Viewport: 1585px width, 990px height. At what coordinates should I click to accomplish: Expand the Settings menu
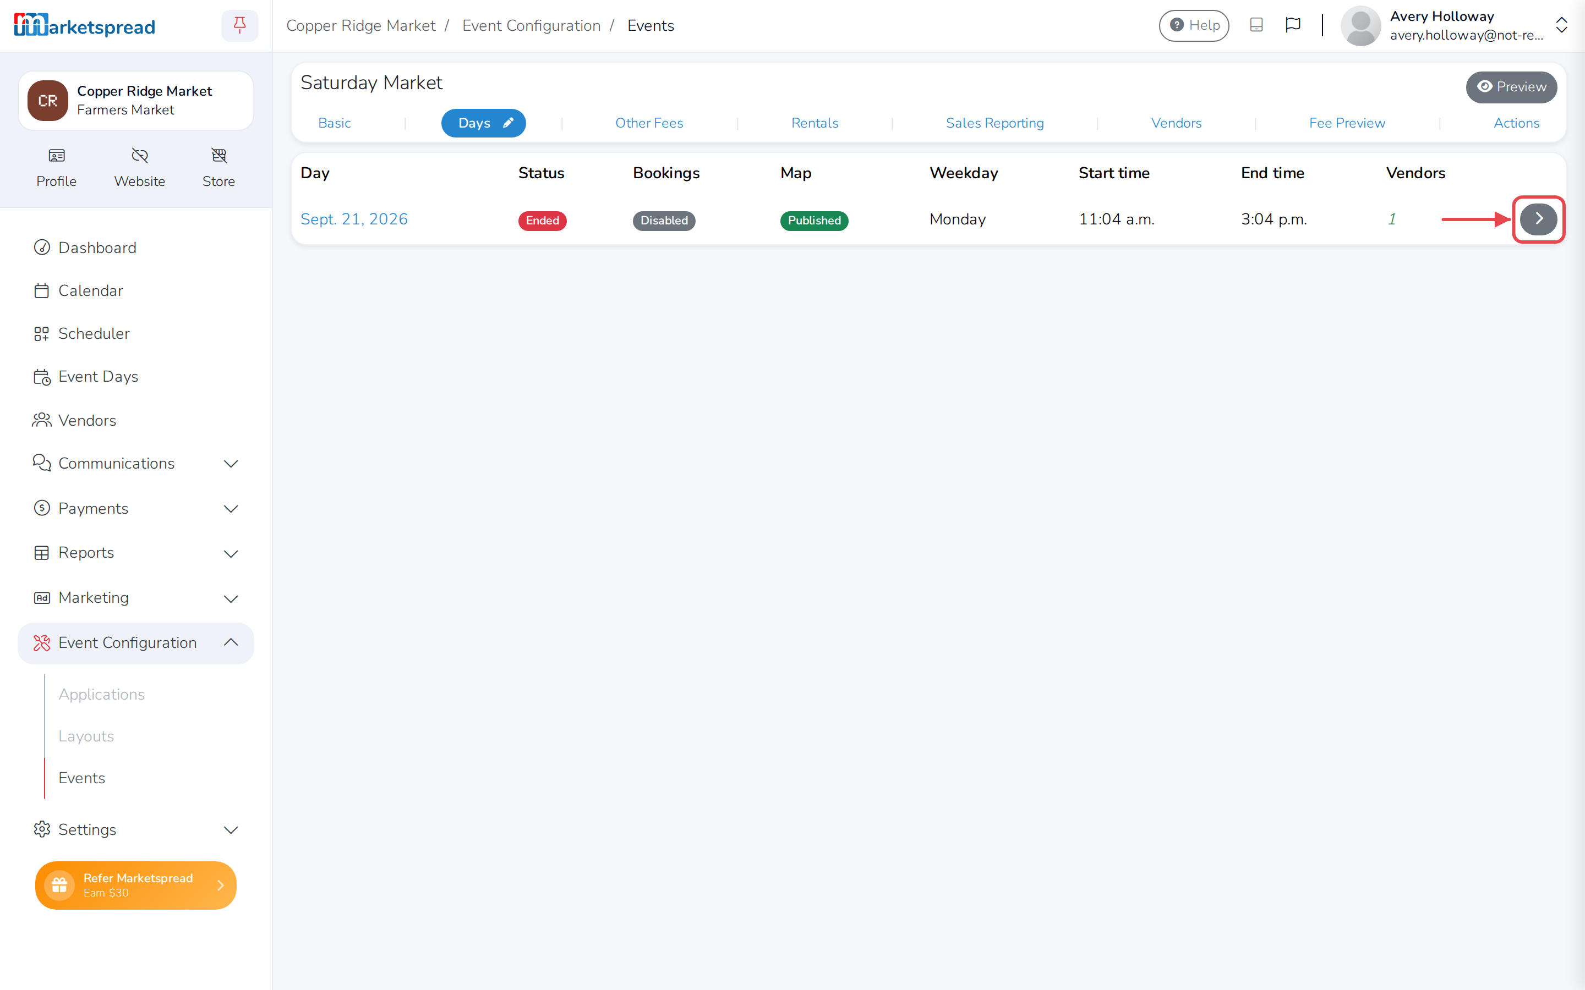point(136,829)
